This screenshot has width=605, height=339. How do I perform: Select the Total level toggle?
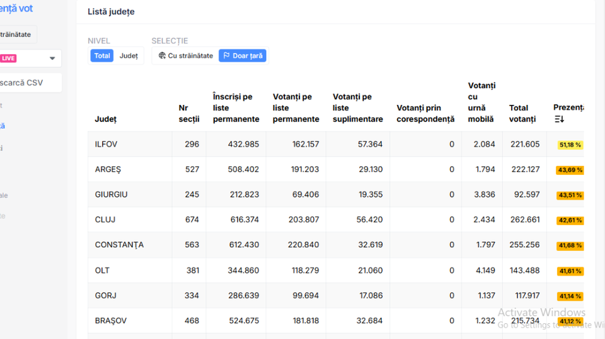(x=102, y=56)
